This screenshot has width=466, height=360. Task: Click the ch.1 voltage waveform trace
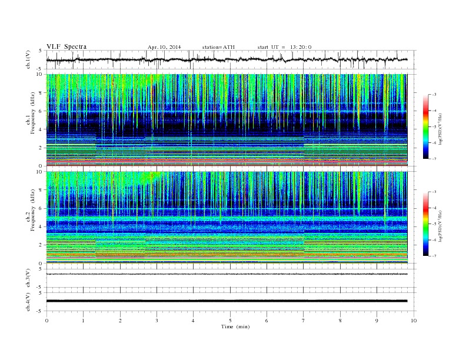pyautogui.click(x=227, y=59)
